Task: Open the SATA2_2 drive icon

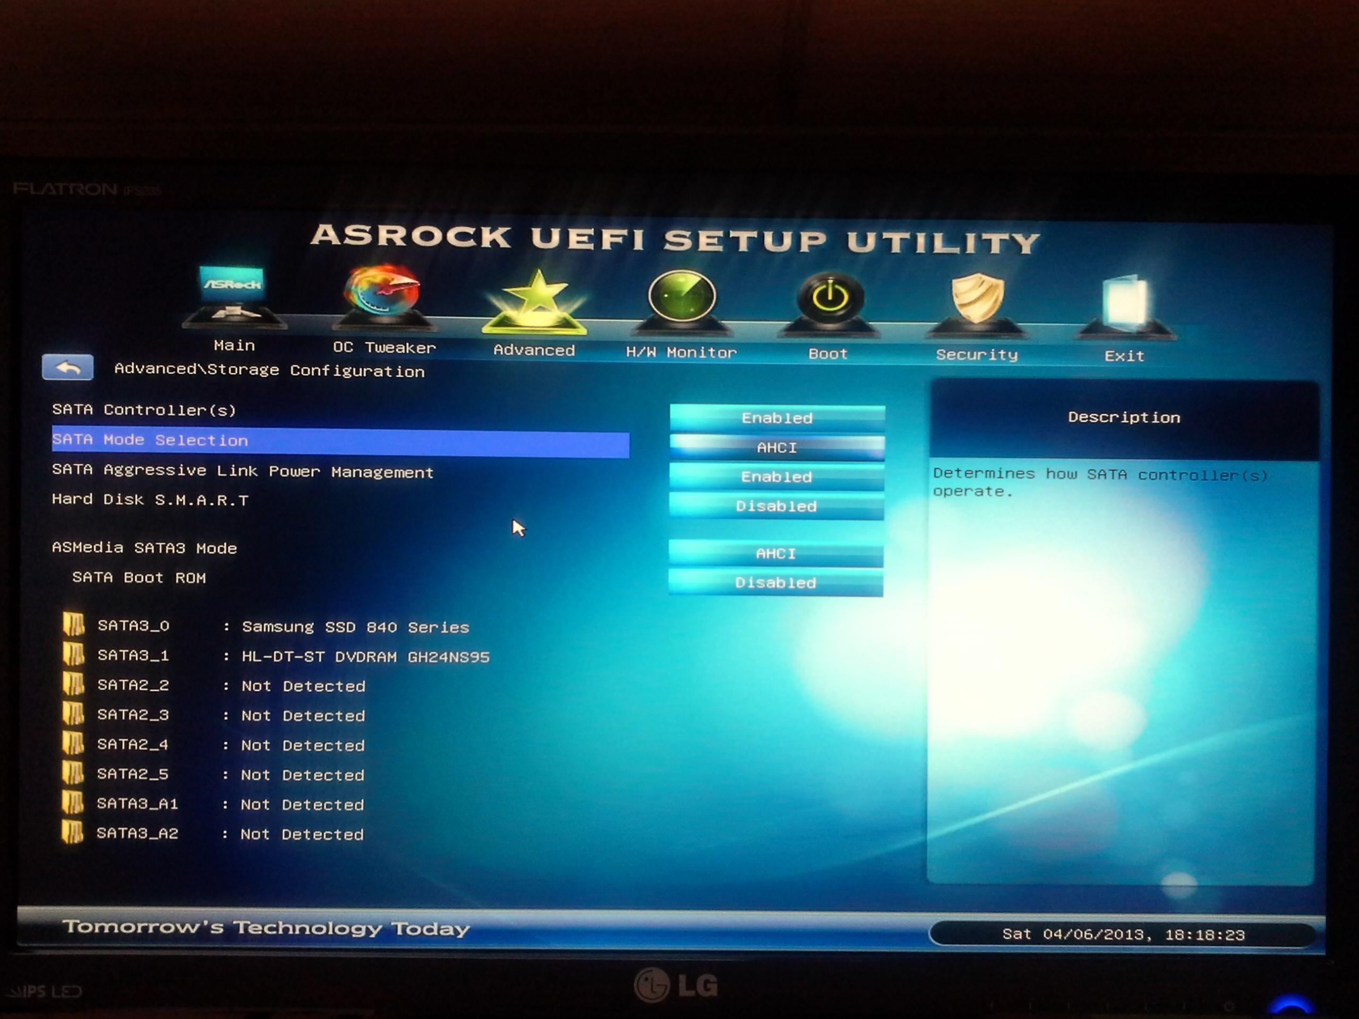Action: [x=74, y=683]
